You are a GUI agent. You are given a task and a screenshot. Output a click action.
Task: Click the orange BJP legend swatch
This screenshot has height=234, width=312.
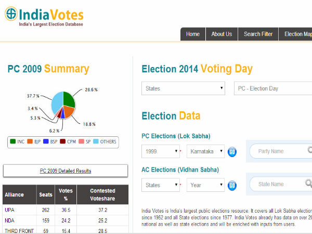point(30,141)
